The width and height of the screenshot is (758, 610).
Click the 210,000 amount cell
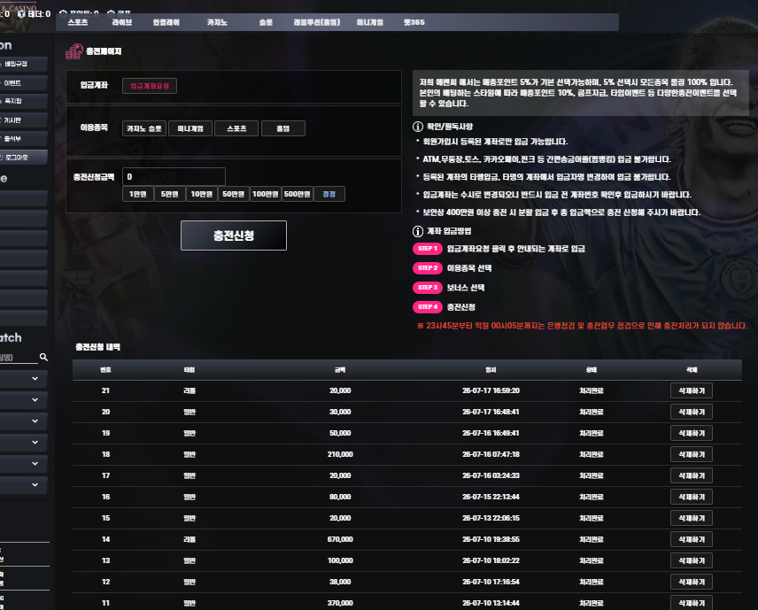(340, 454)
